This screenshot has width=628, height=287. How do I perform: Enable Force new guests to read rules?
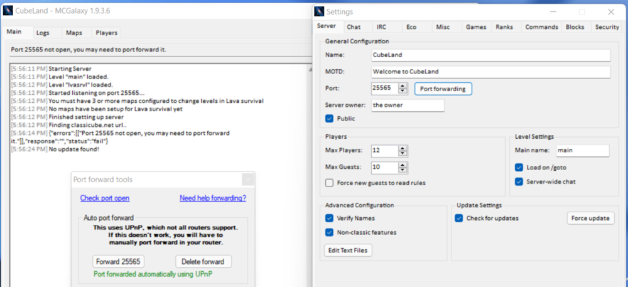(329, 183)
